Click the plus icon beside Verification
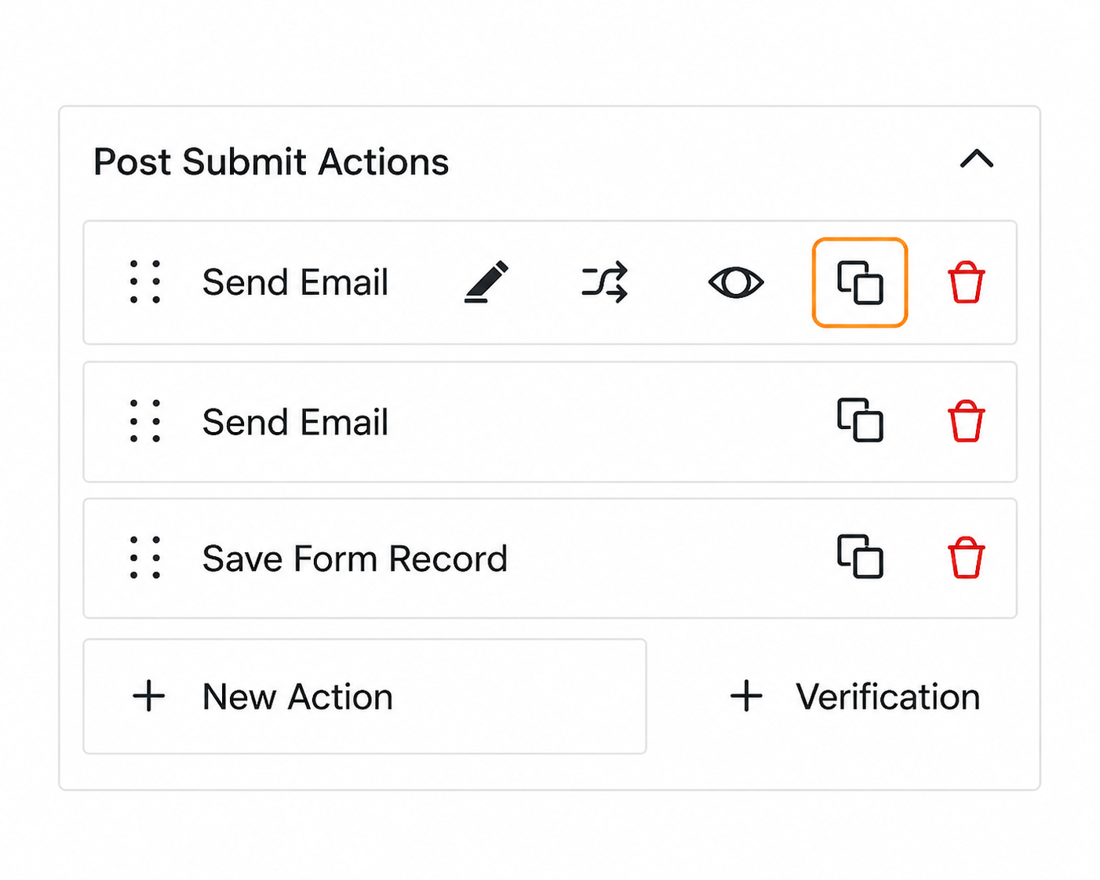 point(746,696)
